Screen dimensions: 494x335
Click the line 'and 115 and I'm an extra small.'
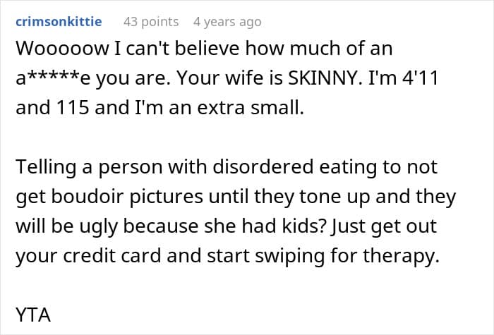160,107
